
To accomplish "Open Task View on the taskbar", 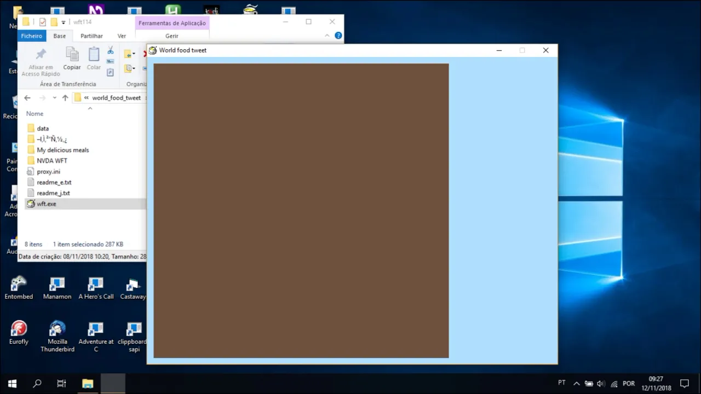I will pyautogui.click(x=61, y=384).
